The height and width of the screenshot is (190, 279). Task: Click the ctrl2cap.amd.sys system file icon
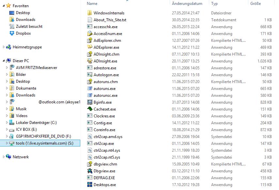tap(90, 136)
